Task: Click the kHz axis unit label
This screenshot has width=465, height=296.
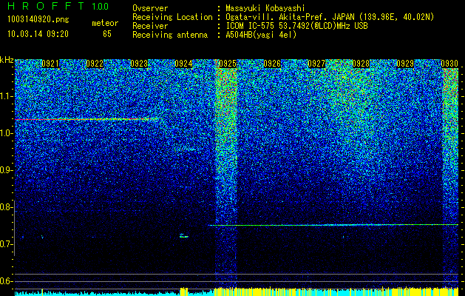Action: [7, 60]
